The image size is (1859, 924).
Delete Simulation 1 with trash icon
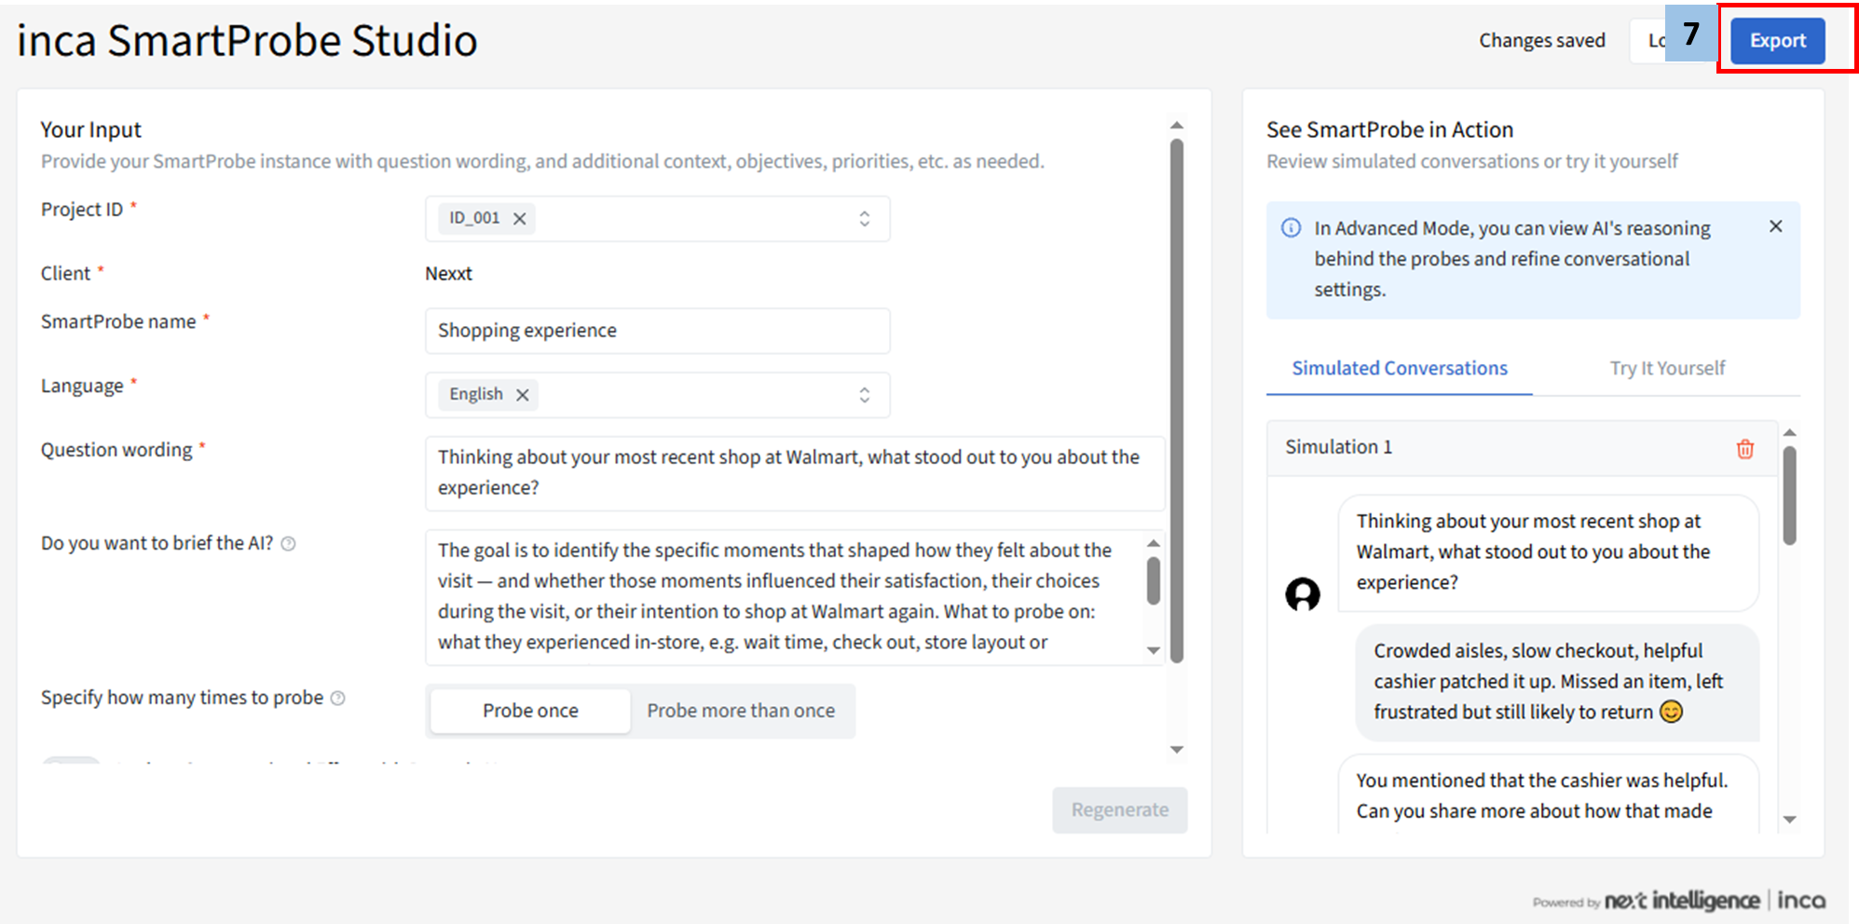point(1744,449)
